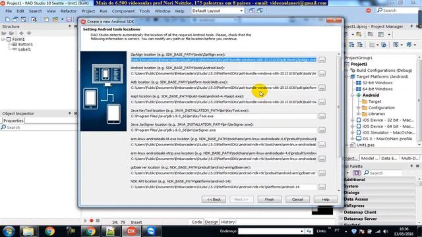Open the Component menu
This screenshot has height=237, width=422.
click(x=123, y=11)
